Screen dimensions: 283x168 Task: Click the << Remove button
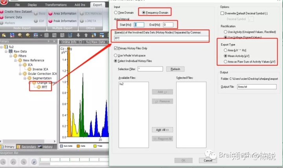162,101
